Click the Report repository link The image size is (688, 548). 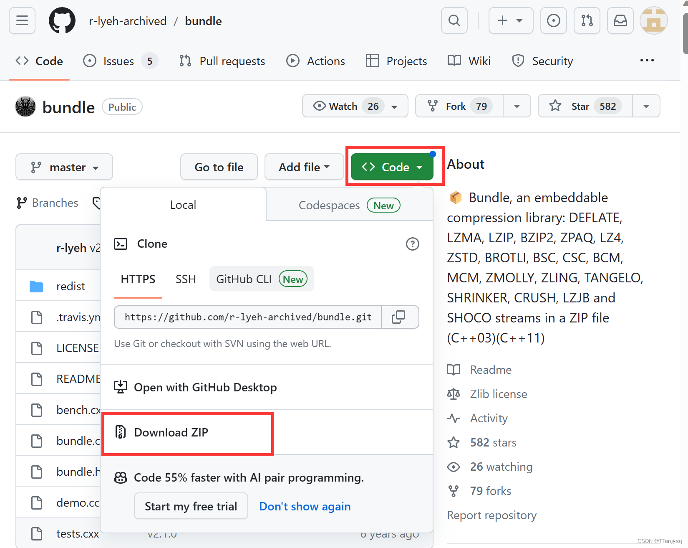click(491, 515)
